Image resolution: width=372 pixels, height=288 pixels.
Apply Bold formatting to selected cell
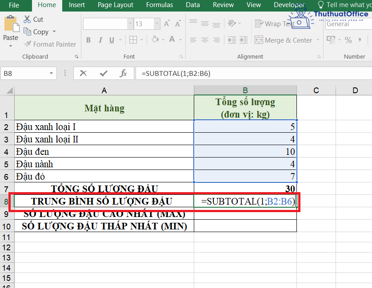88,40
